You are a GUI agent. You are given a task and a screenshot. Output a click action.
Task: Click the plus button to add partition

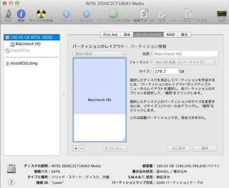pyautogui.click(x=76, y=148)
